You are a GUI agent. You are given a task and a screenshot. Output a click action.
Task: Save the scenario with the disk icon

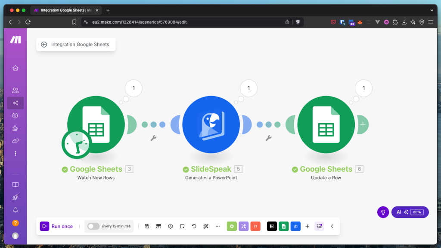click(147, 226)
